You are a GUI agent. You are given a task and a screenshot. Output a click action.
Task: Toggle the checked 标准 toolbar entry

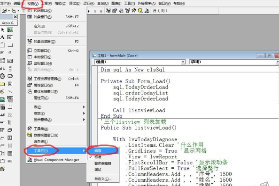tap(103, 157)
